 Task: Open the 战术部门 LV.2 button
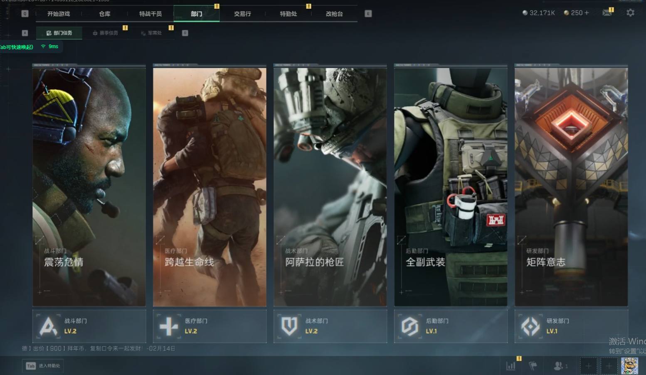(x=330, y=326)
